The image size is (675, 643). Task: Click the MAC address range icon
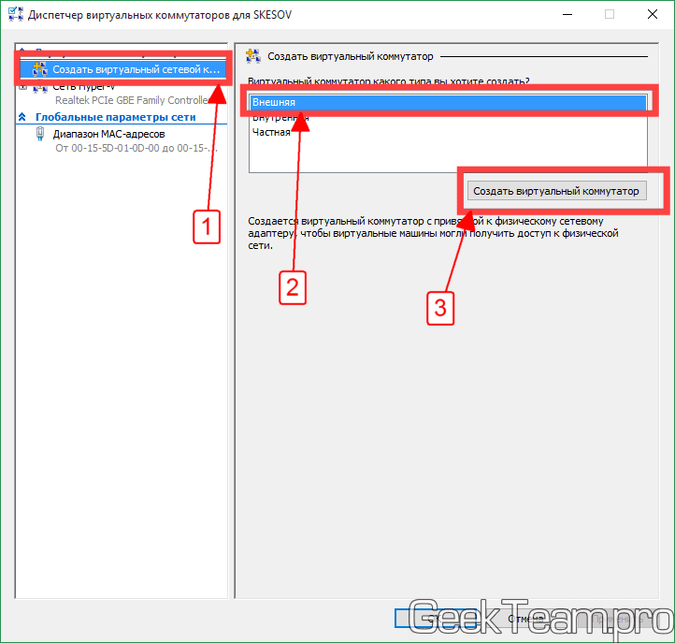40,134
